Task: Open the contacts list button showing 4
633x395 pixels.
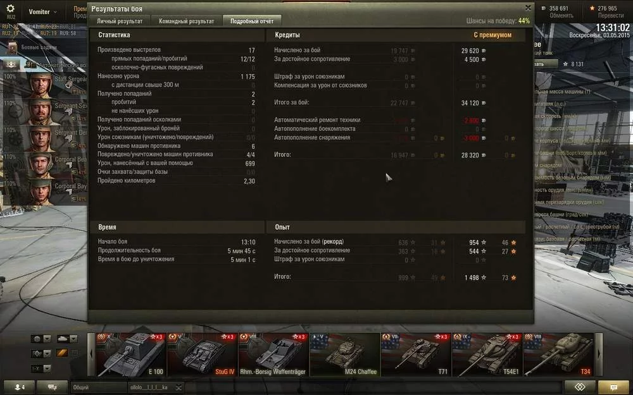Action: 19,387
